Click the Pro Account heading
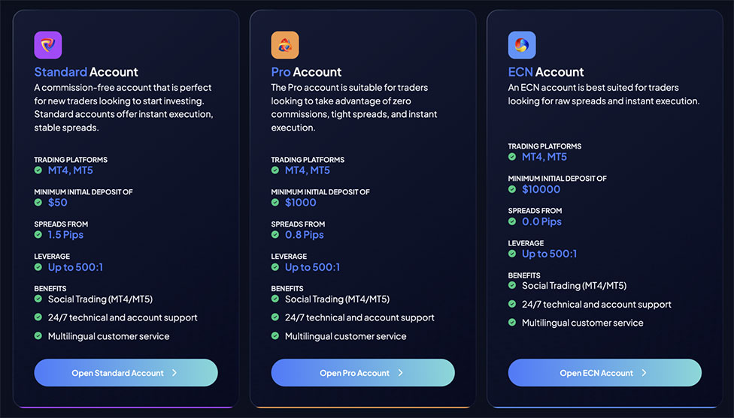734x418 pixels. click(306, 72)
